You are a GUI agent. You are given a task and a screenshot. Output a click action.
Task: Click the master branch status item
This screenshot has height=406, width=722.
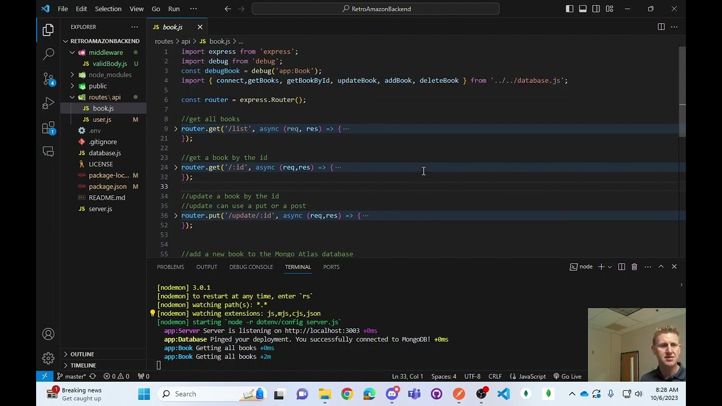click(71, 376)
